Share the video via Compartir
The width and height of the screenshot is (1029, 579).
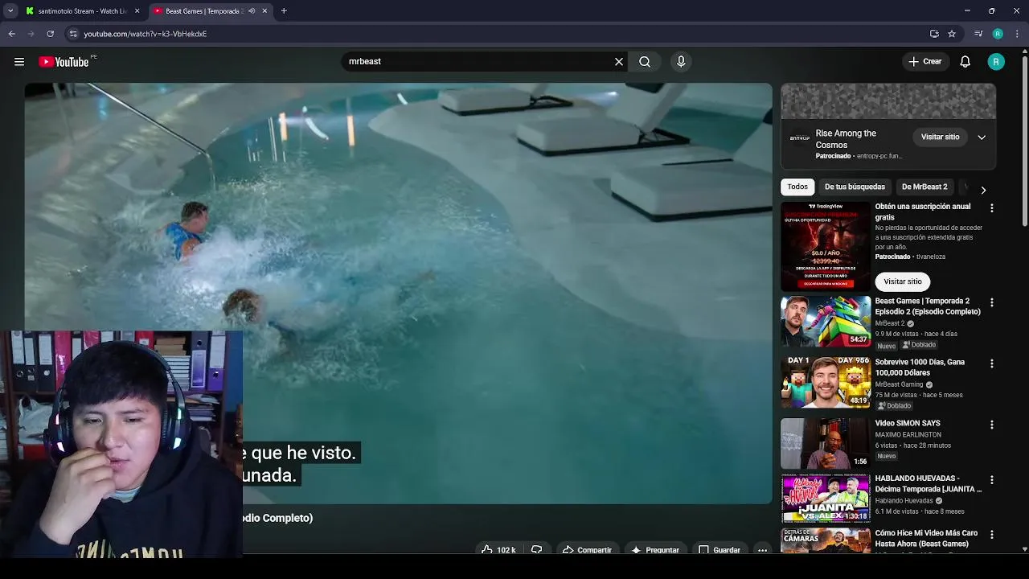[x=587, y=550]
